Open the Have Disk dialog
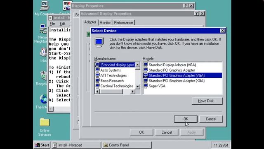The image size is (264, 149). [x=207, y=101]
